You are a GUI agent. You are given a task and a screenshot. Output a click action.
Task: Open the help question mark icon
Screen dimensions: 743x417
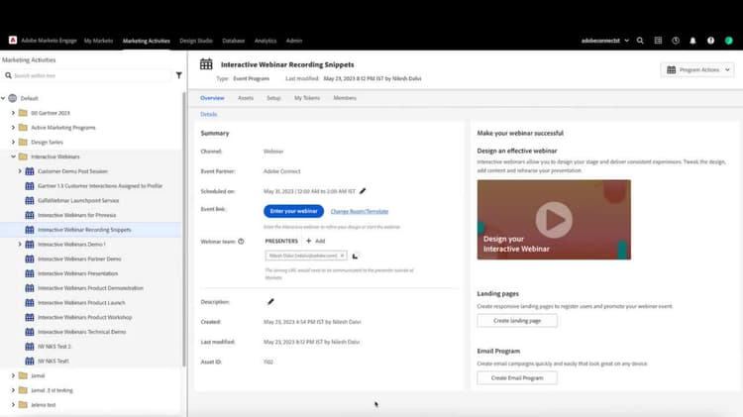(710, 41)
